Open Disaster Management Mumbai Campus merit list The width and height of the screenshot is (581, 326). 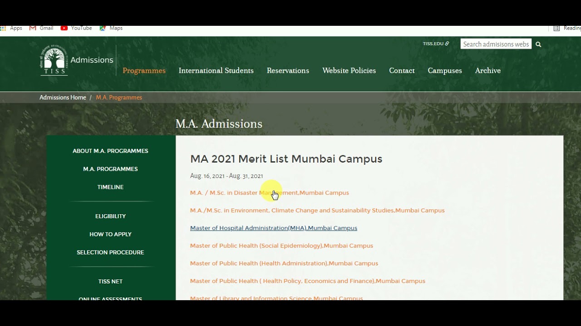(270, 193)
